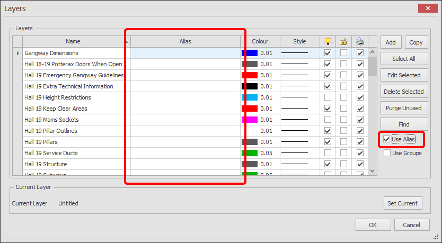The image size is (442, 243).
Task: Enable the Use Groups checkbox
Action: 387,153
